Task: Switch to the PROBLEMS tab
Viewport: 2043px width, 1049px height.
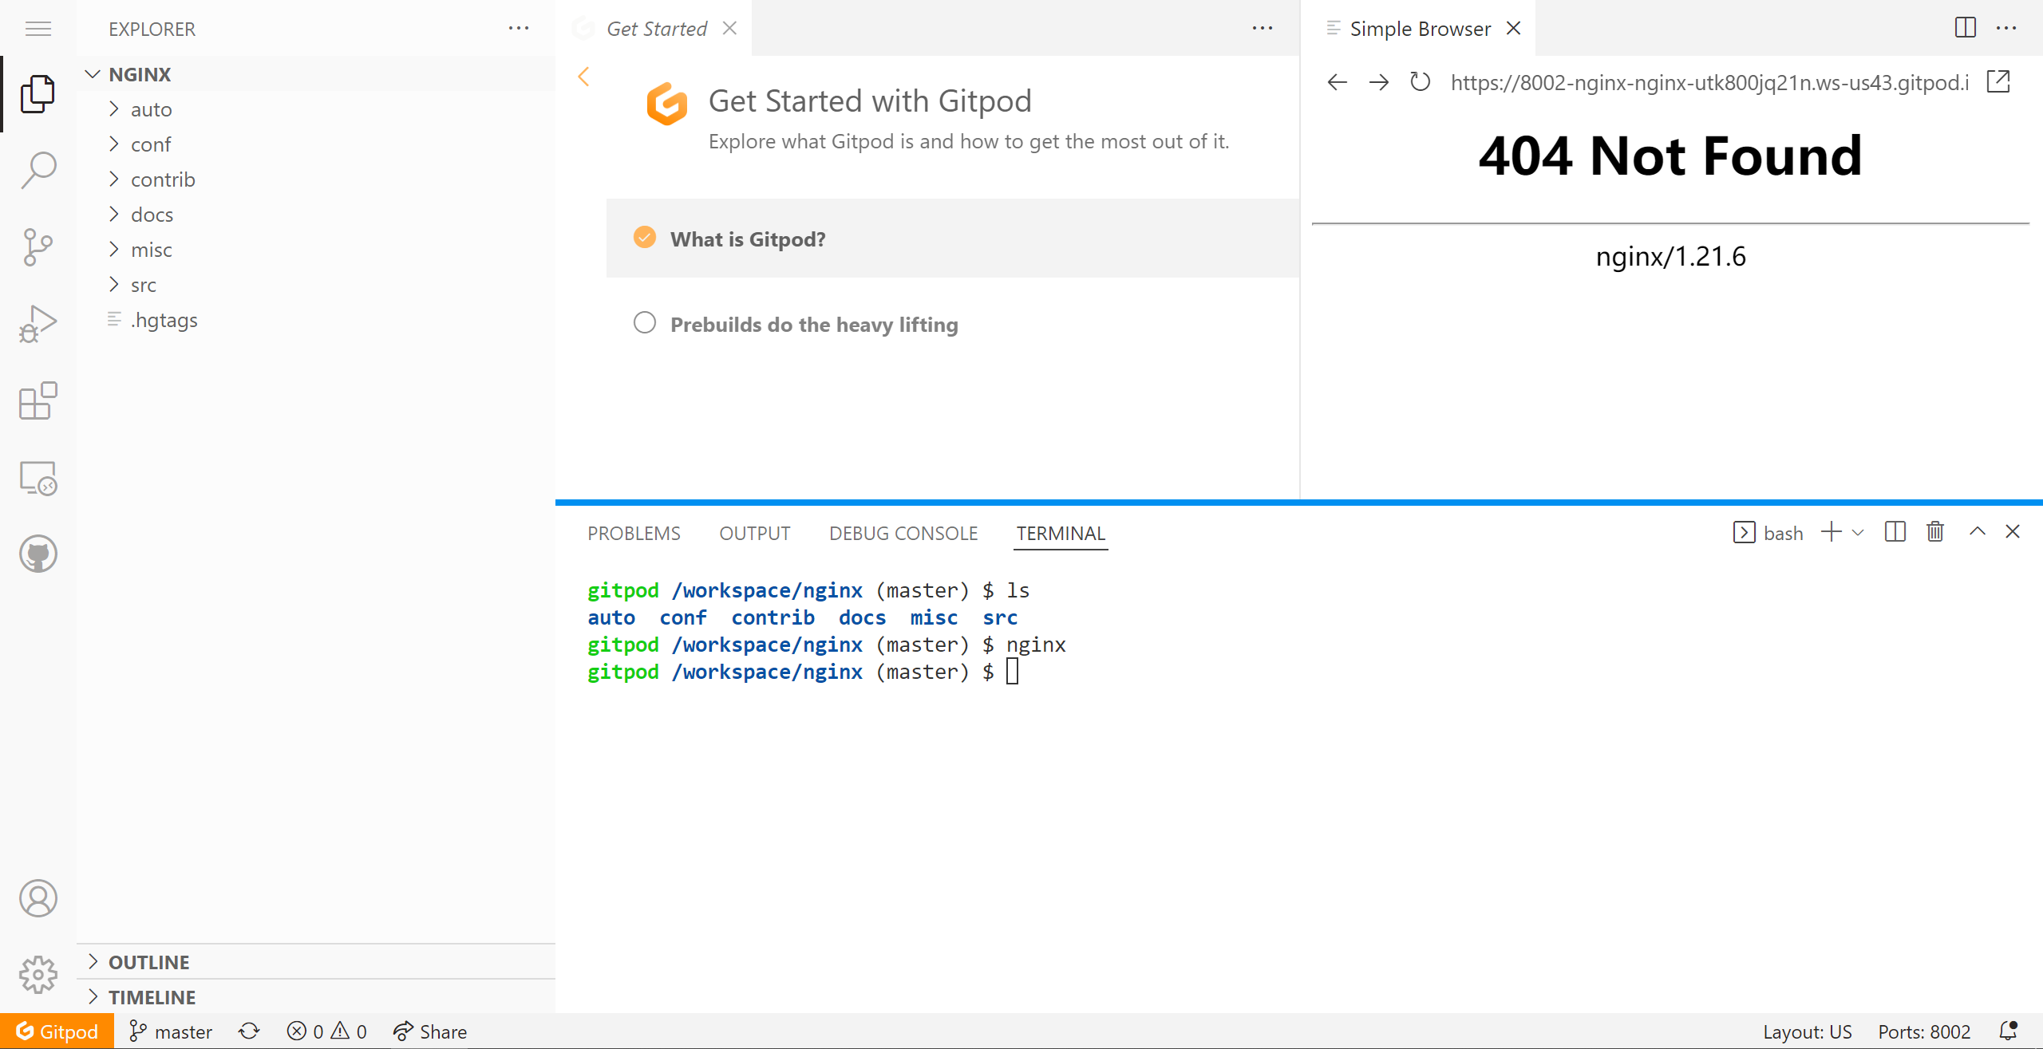Action: point(634,534)
